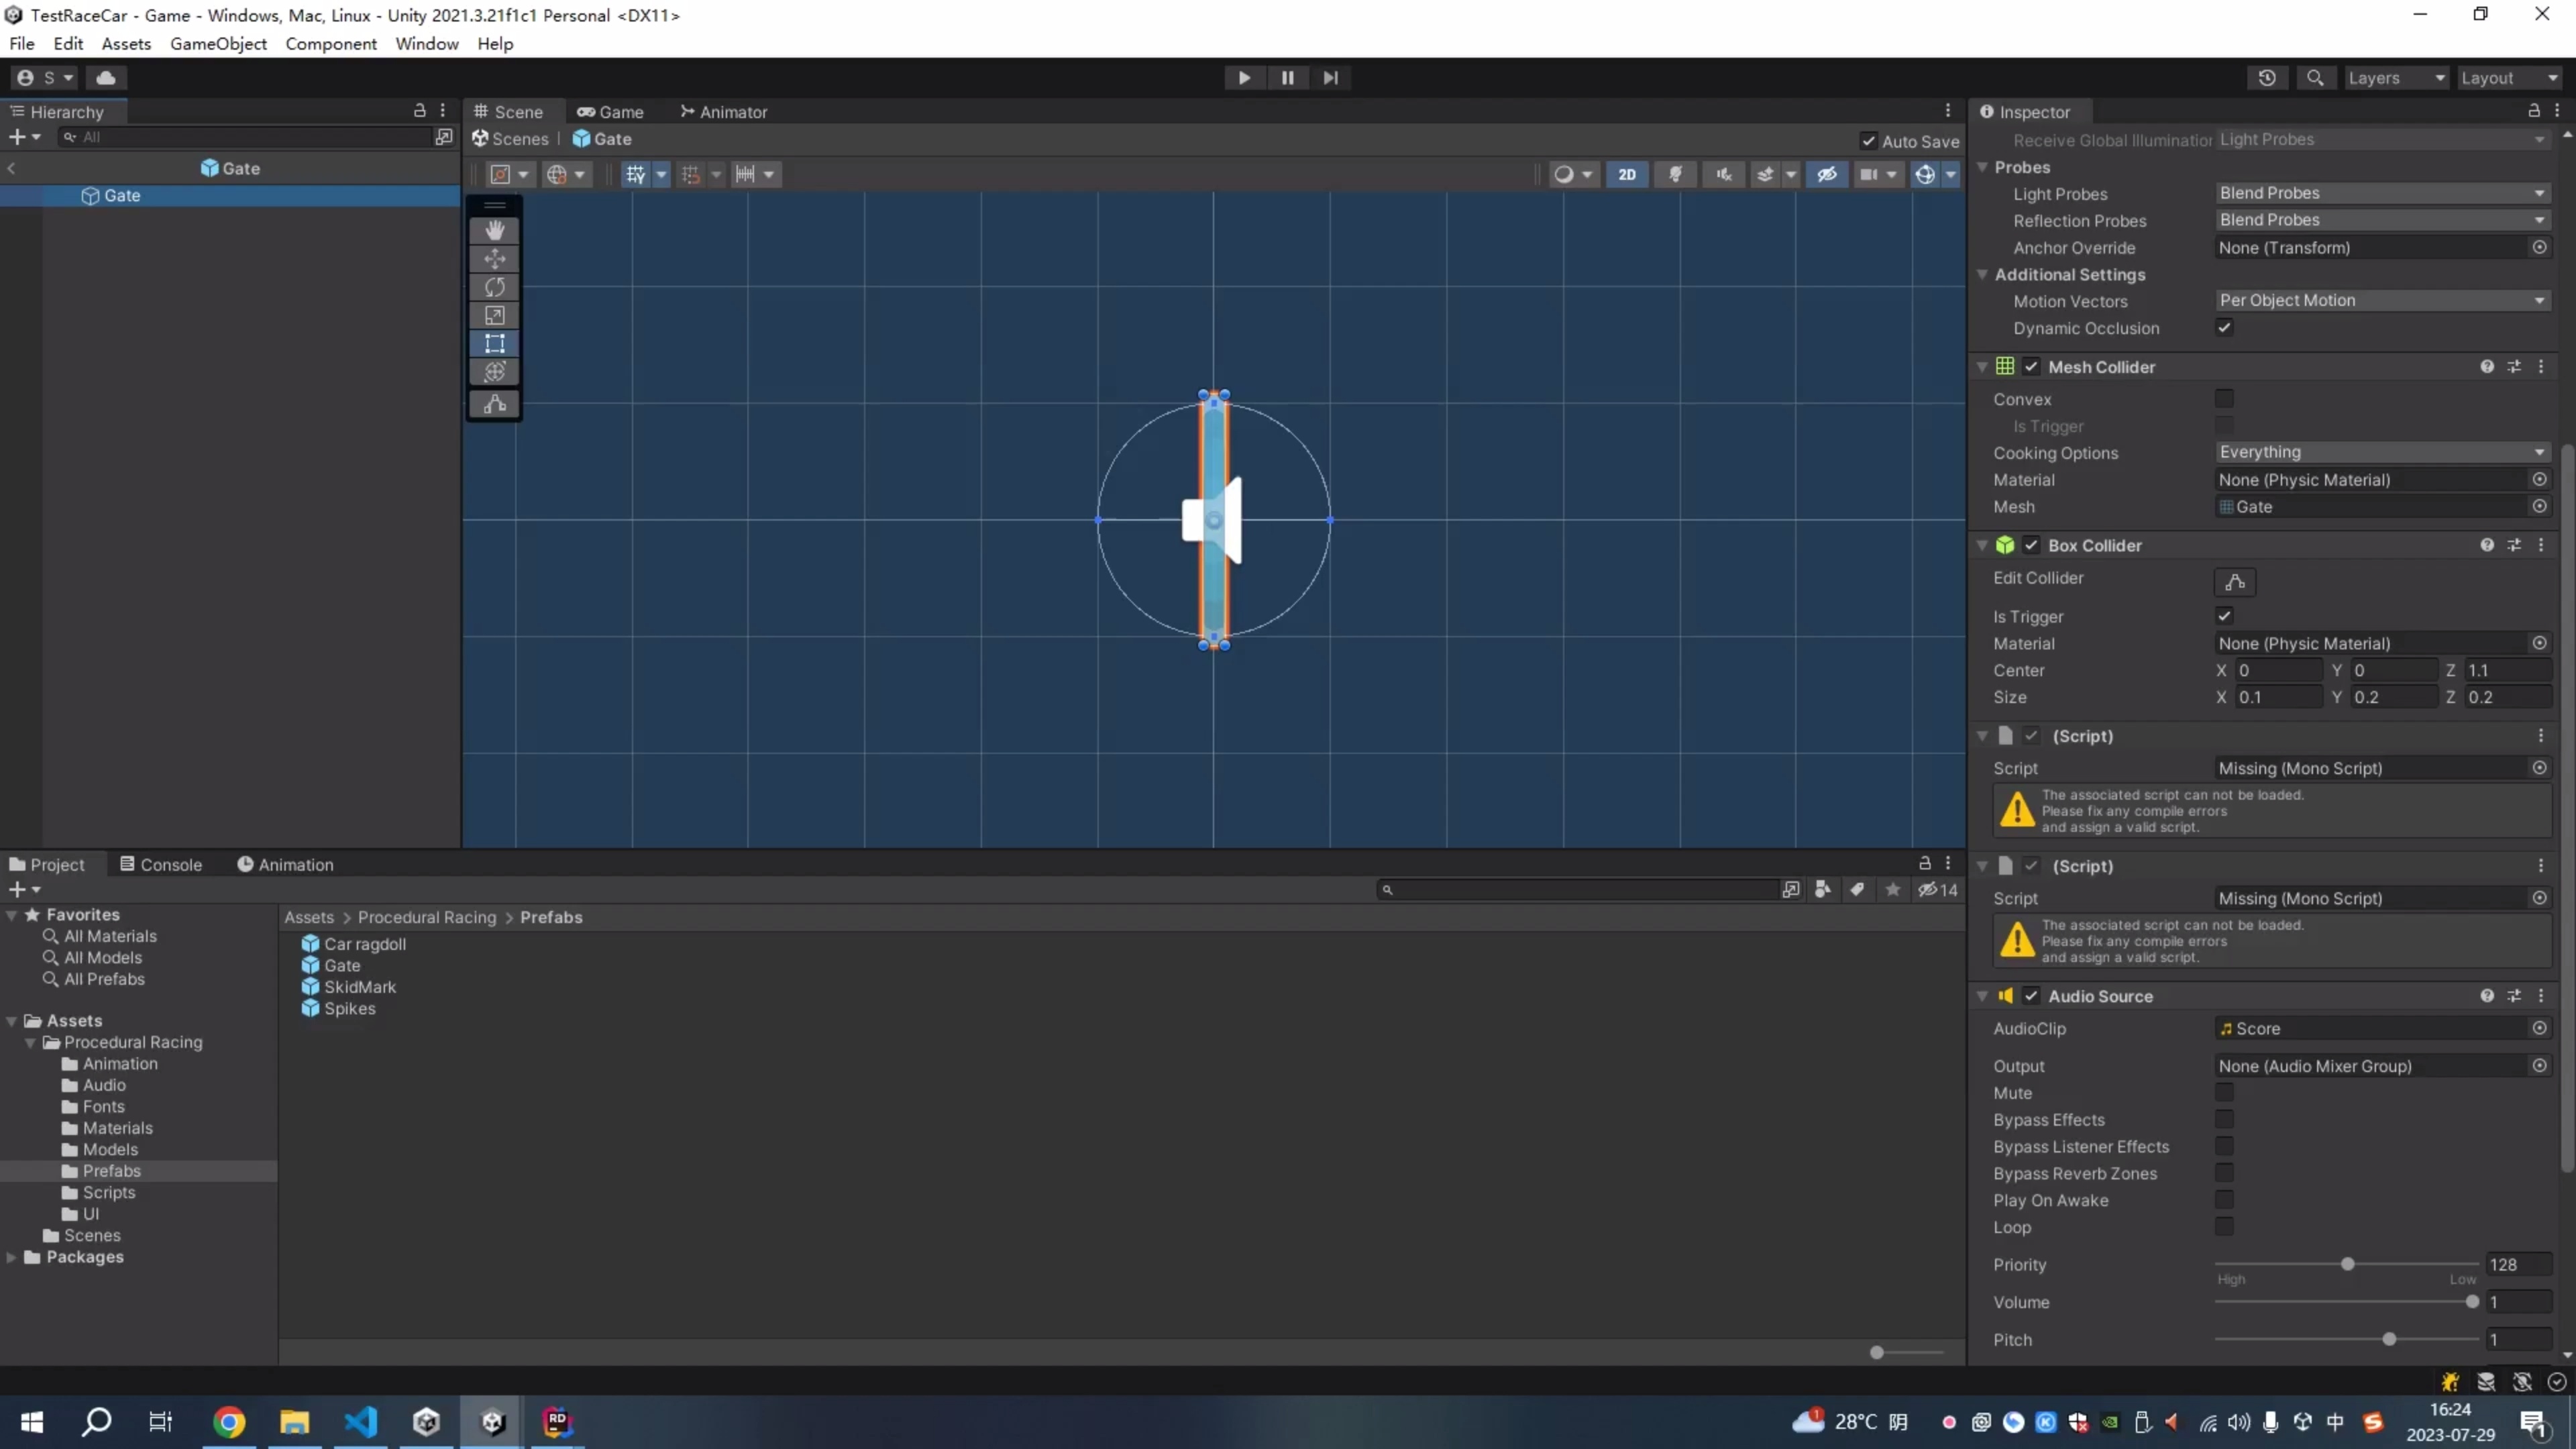This screenshot has height=1449, width=2576.
Task: Mute scene view audio
Action: coord(1722,174)
